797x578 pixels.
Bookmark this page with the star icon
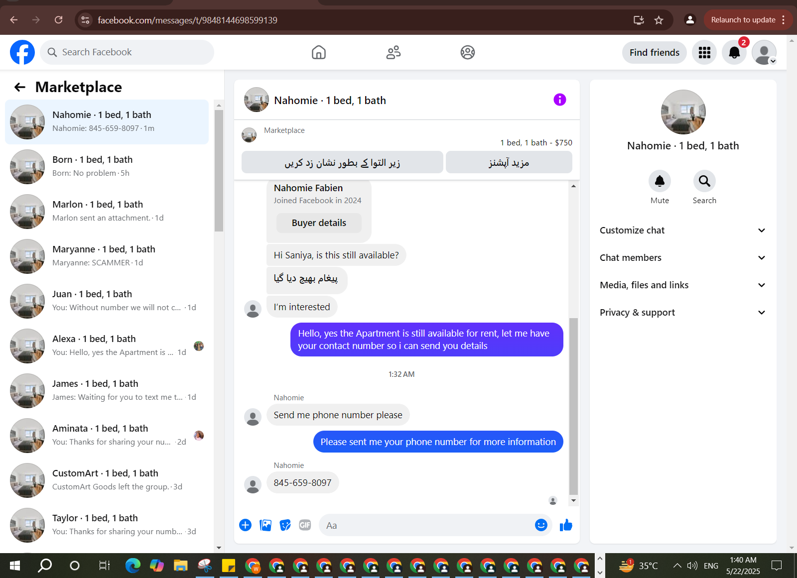pyautogui.click(x=659, y=20)
